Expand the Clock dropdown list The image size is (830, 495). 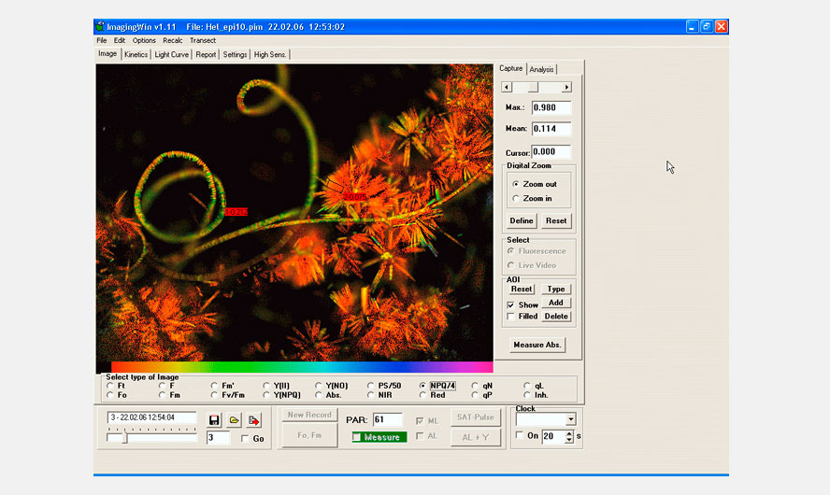tap(570, 420)
